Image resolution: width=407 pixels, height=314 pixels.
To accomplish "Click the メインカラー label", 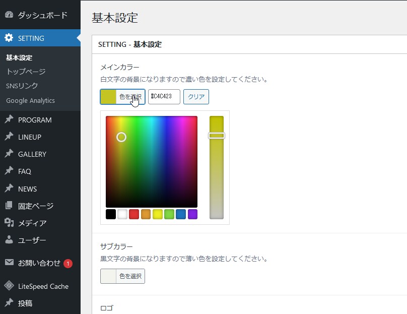I will [120, 67].
